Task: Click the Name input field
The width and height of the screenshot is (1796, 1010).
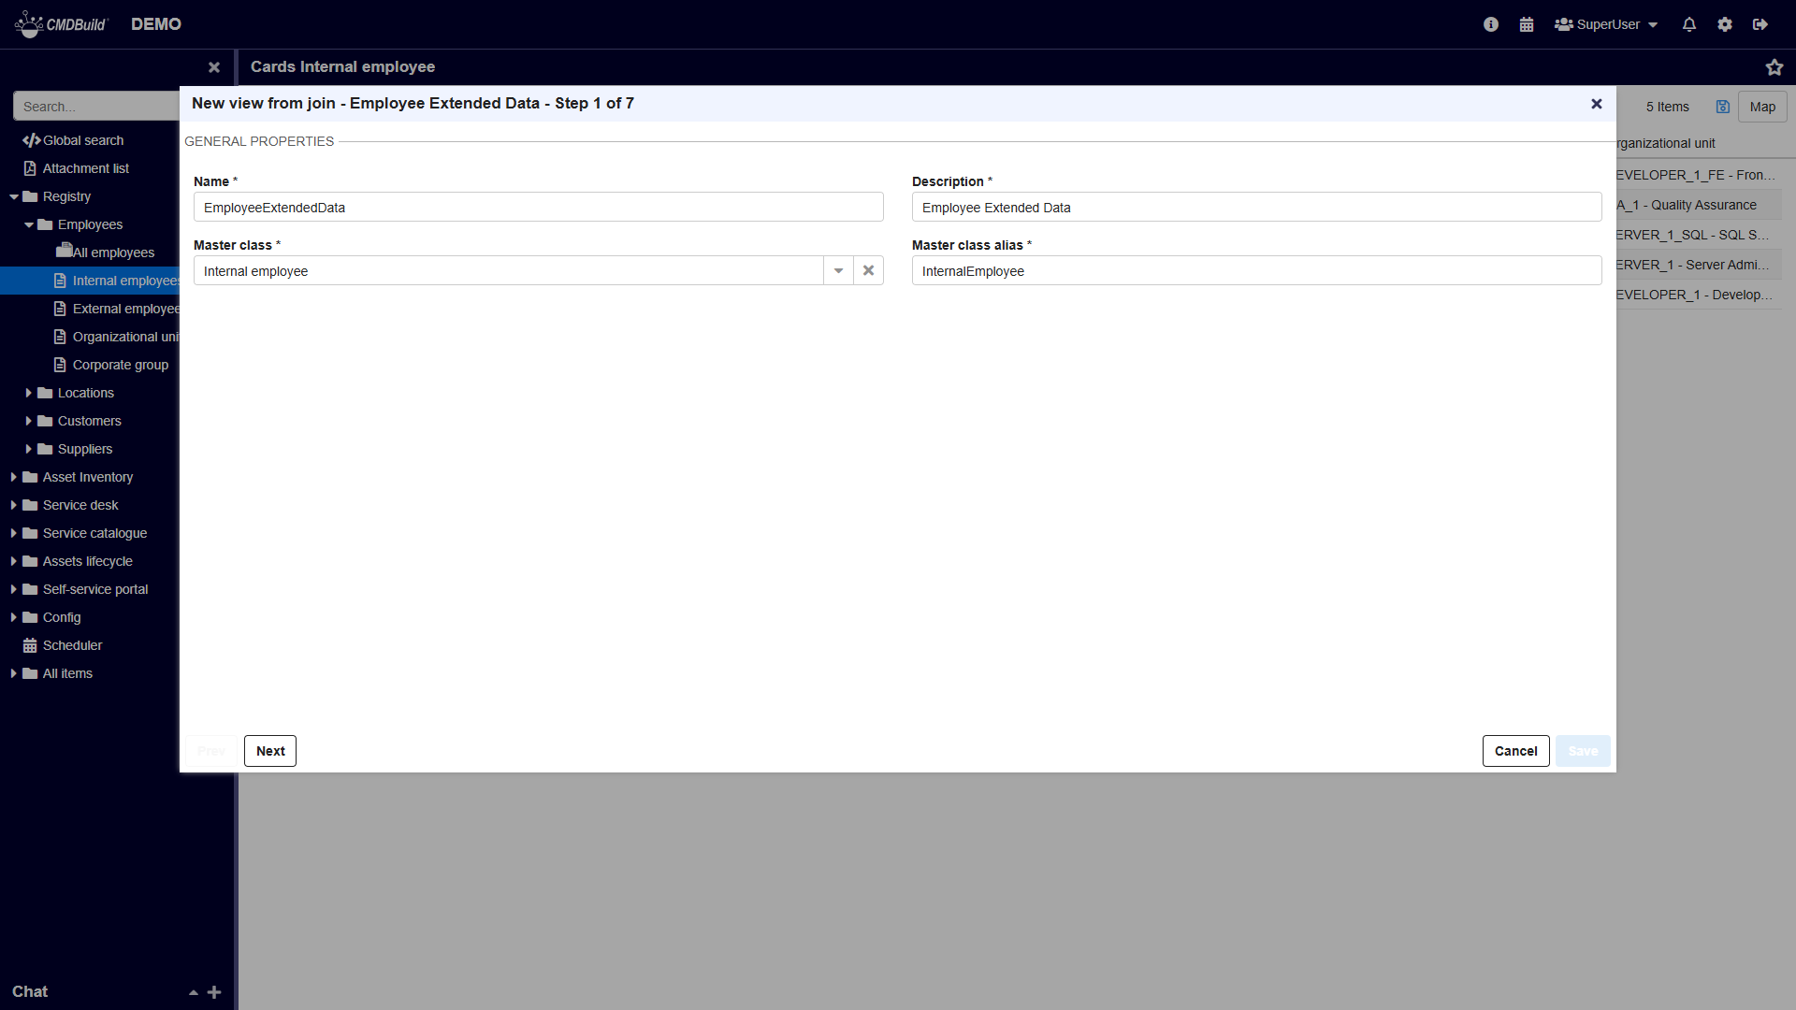Action: point(538,208)
